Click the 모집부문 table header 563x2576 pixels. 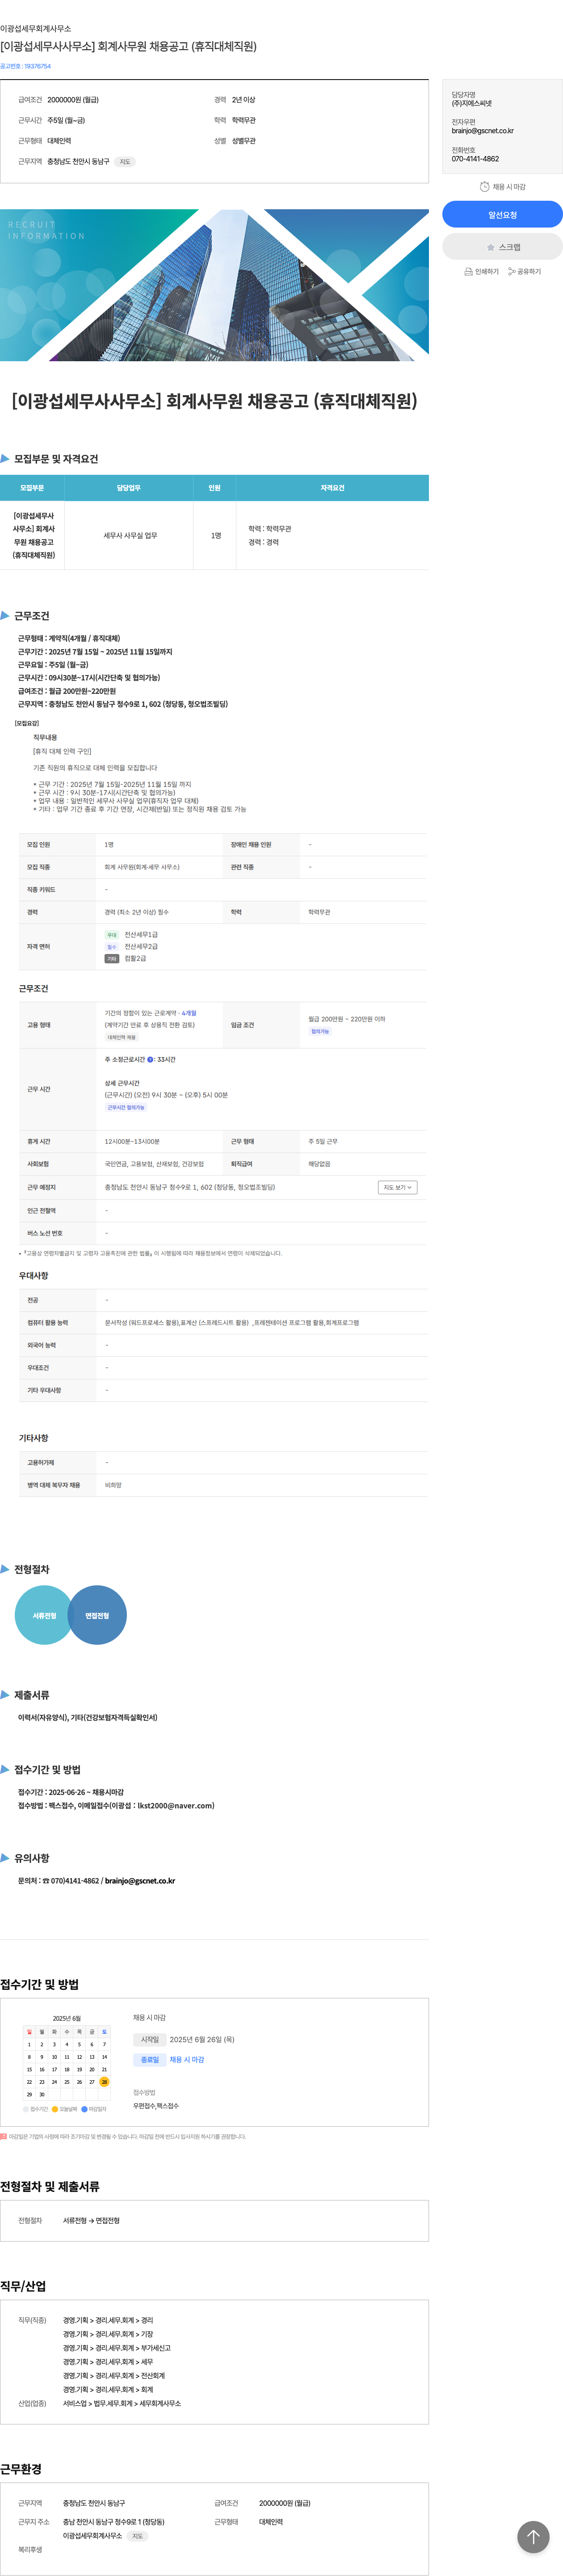tap(32, 488)
